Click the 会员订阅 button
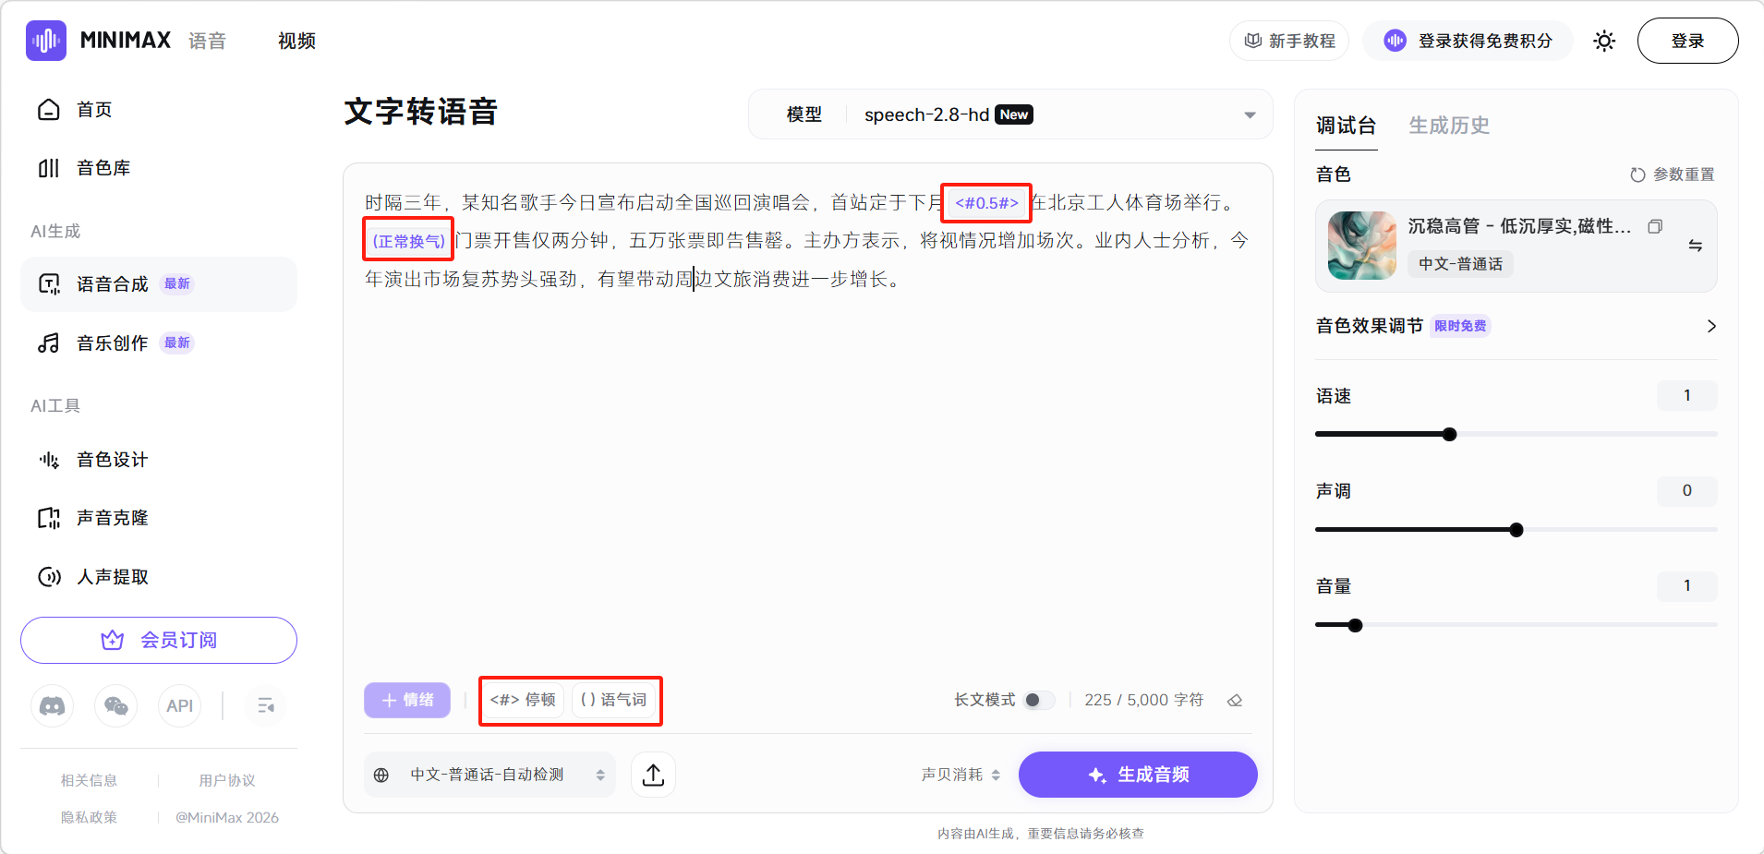The height and width of the screenshot is (854, 1764). point(159,640)
